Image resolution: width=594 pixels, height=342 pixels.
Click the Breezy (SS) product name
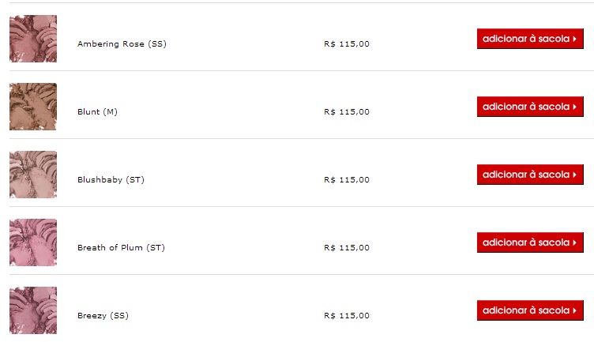tap(103, 316)
